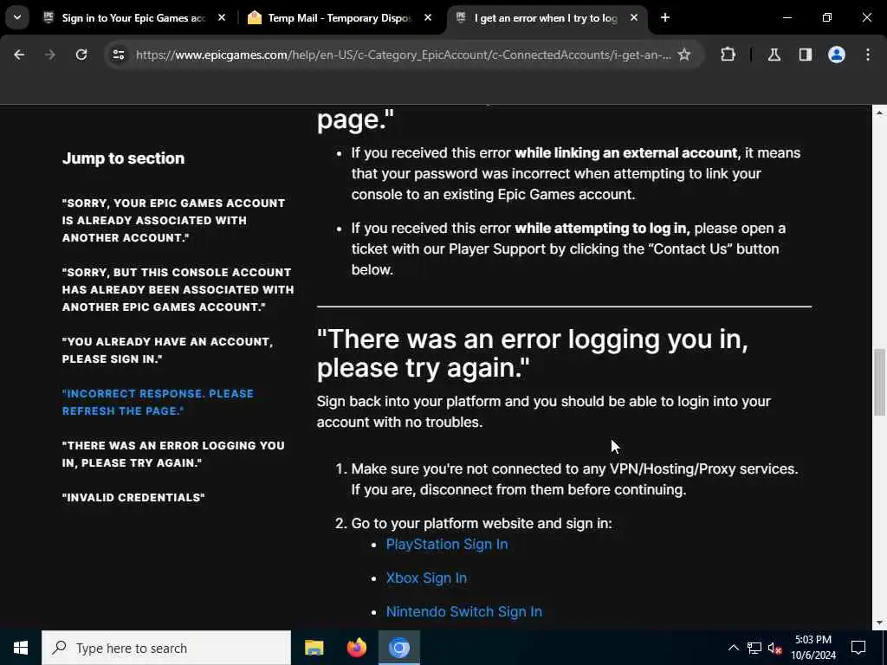The image size is (887, 665).
Task: Click the forward navigation arrow
Action: tap(50, 55)
